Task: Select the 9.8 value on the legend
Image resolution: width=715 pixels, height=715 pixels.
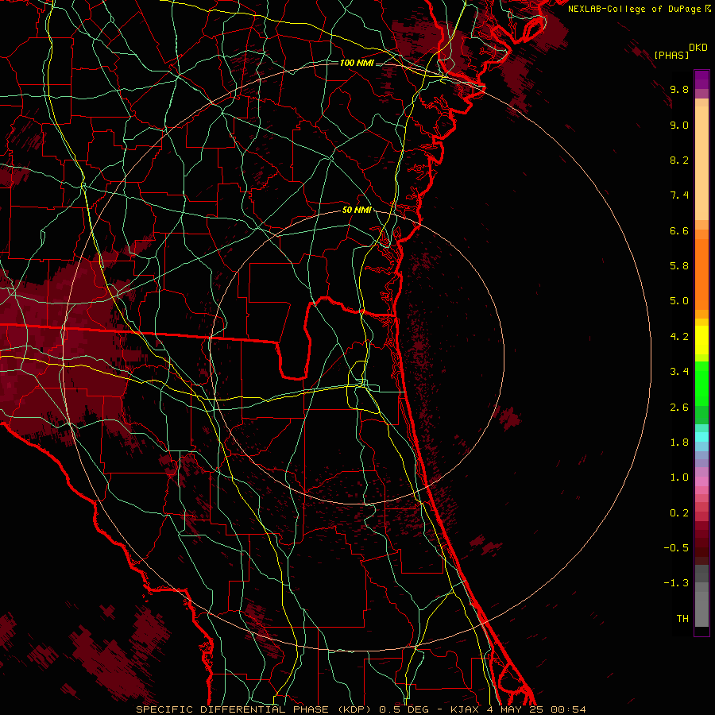Action: click(679, 90)
